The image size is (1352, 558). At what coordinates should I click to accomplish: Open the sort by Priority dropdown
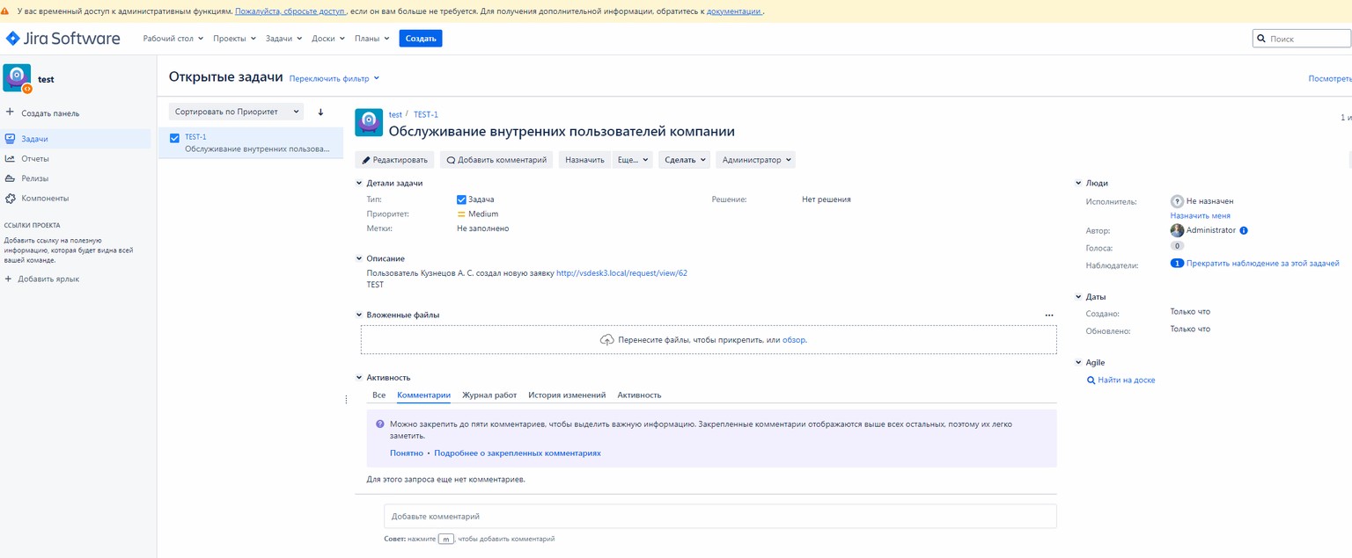click(x=235, y=112)
